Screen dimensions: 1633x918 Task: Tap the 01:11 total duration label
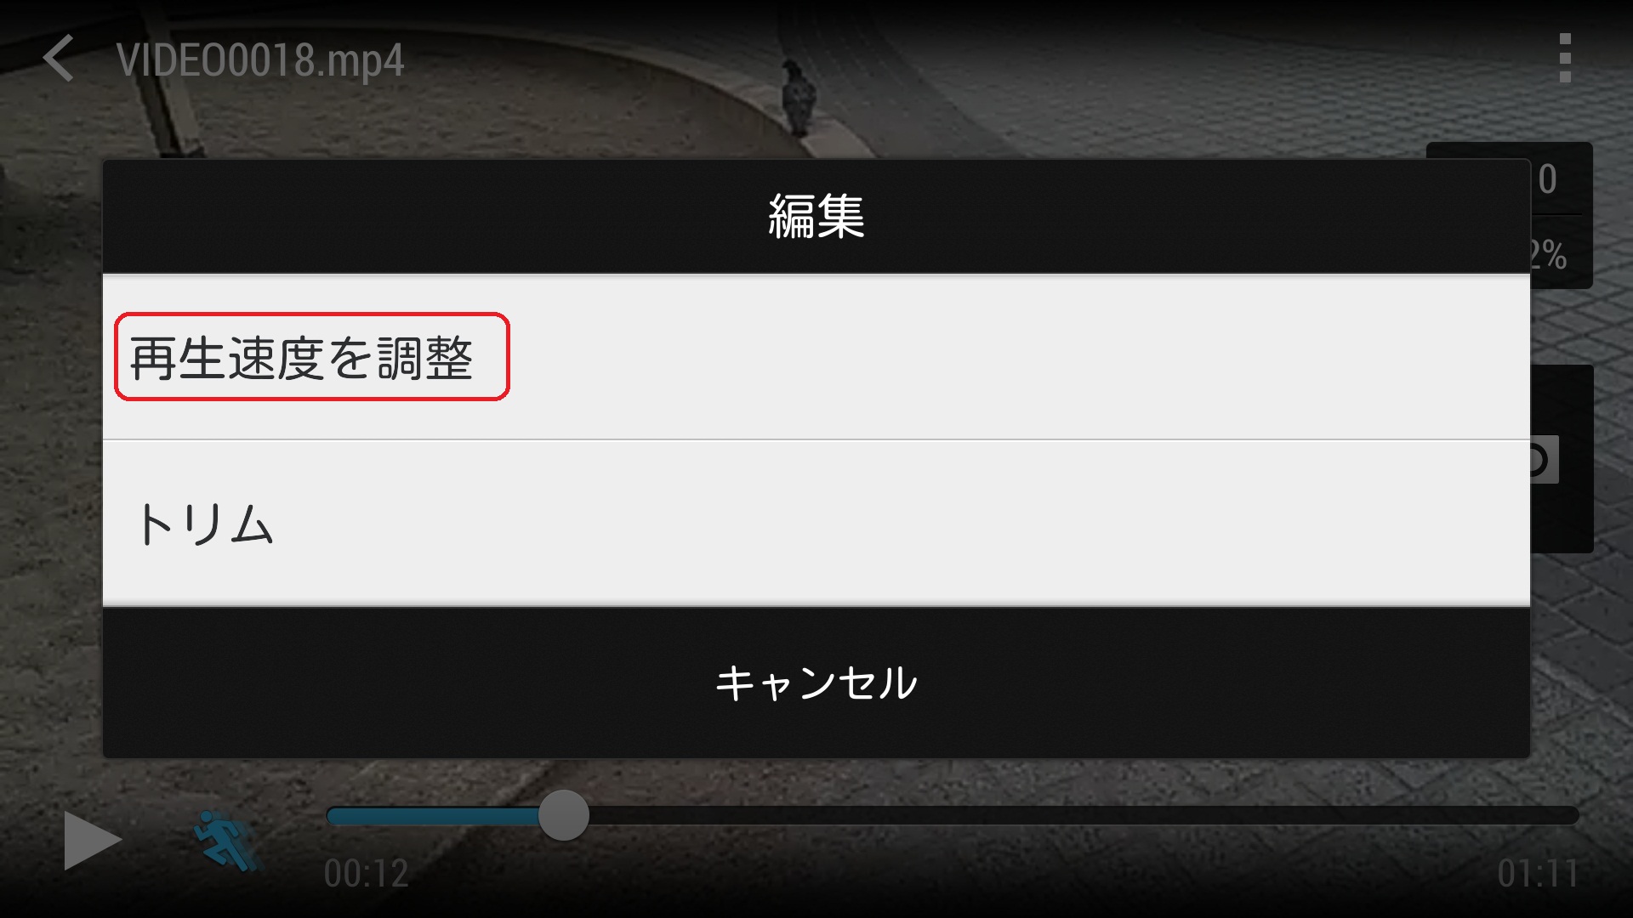(1538, 873)
